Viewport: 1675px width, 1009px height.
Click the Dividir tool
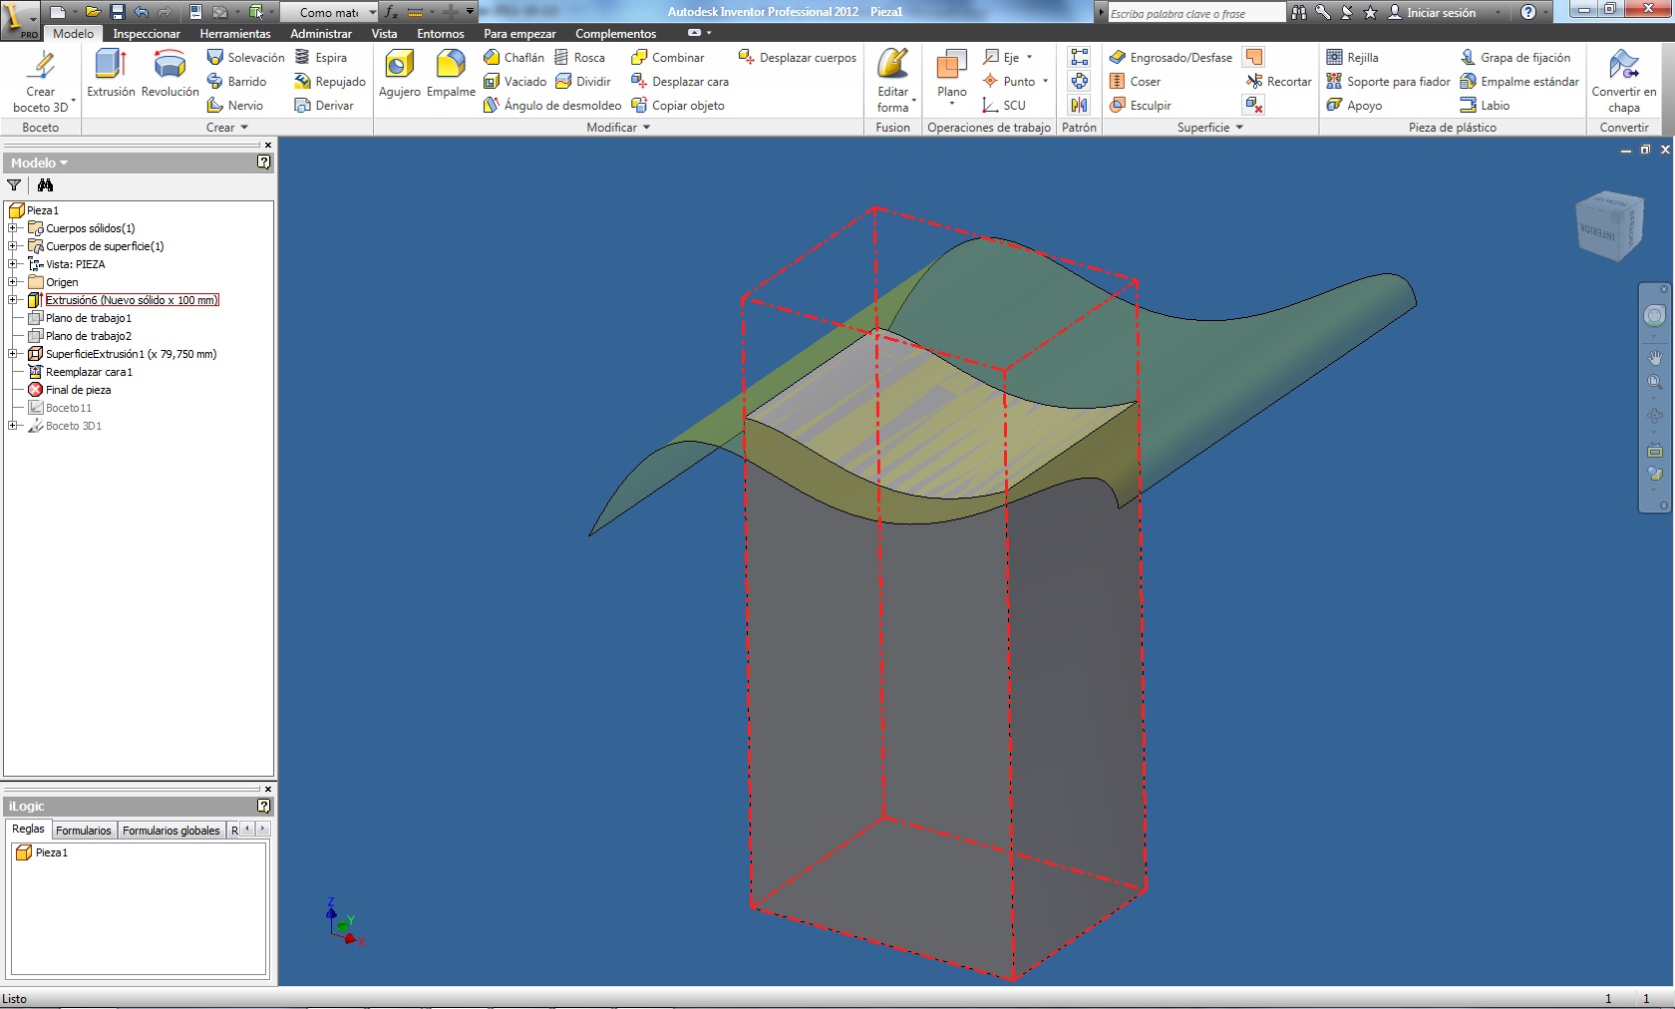click(x=583, y=82)
